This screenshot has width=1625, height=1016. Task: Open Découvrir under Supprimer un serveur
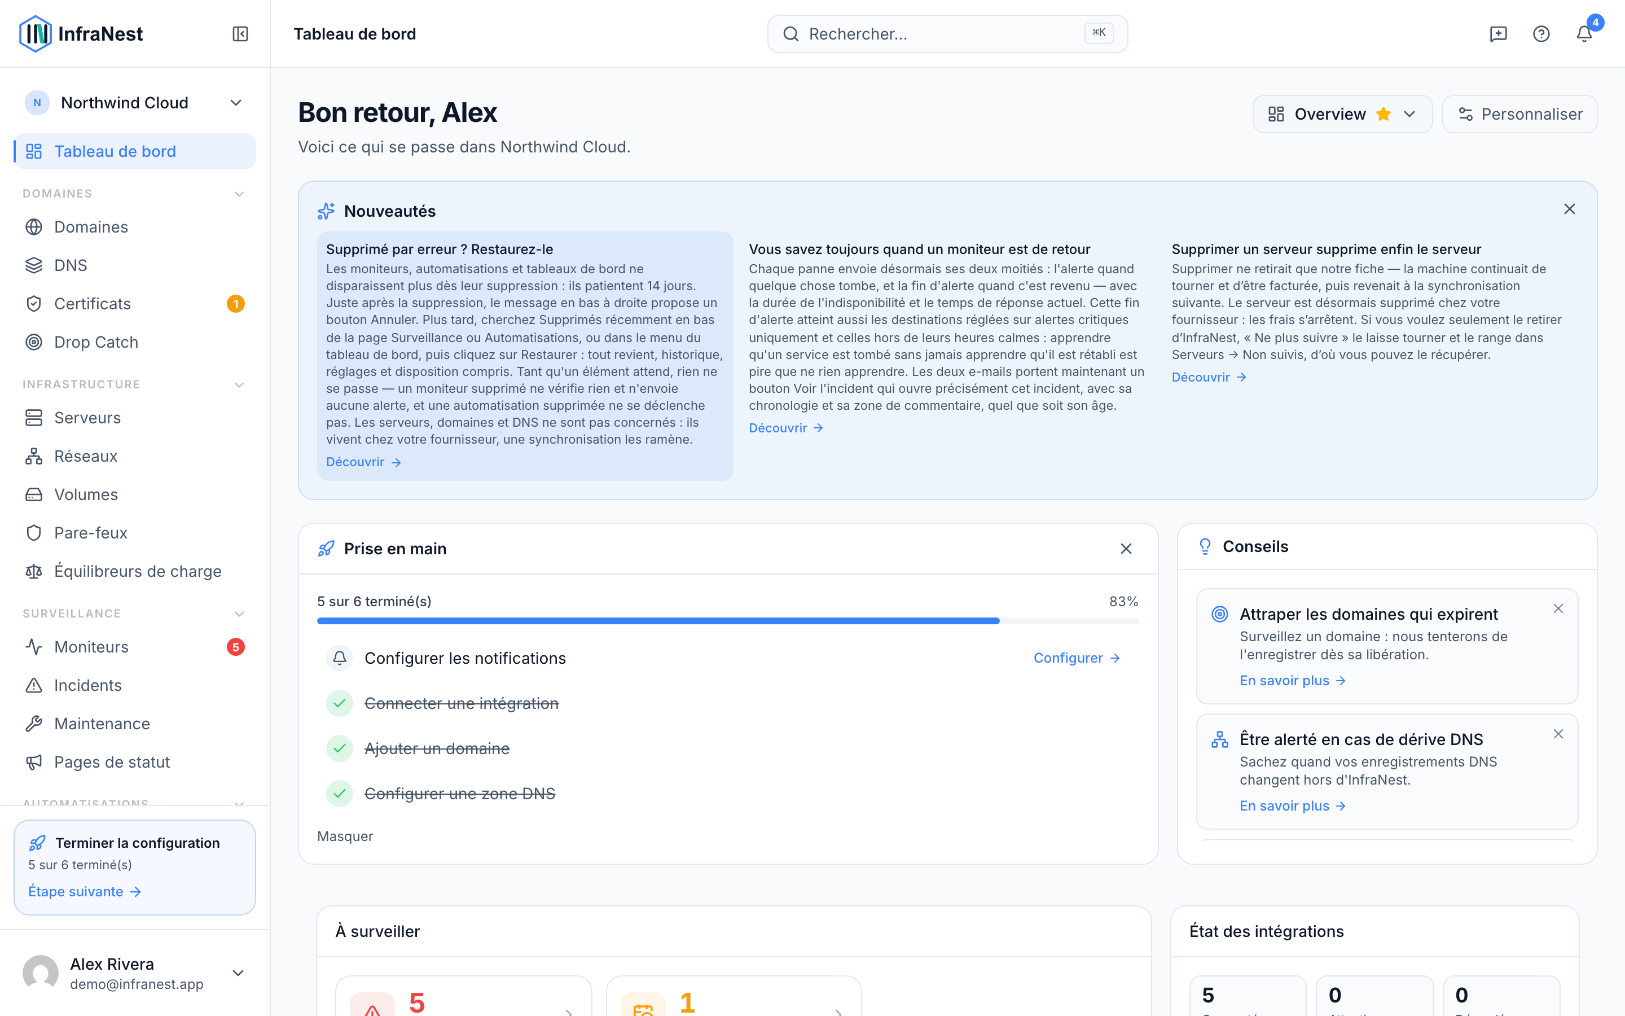click(x=1209, y=377)
